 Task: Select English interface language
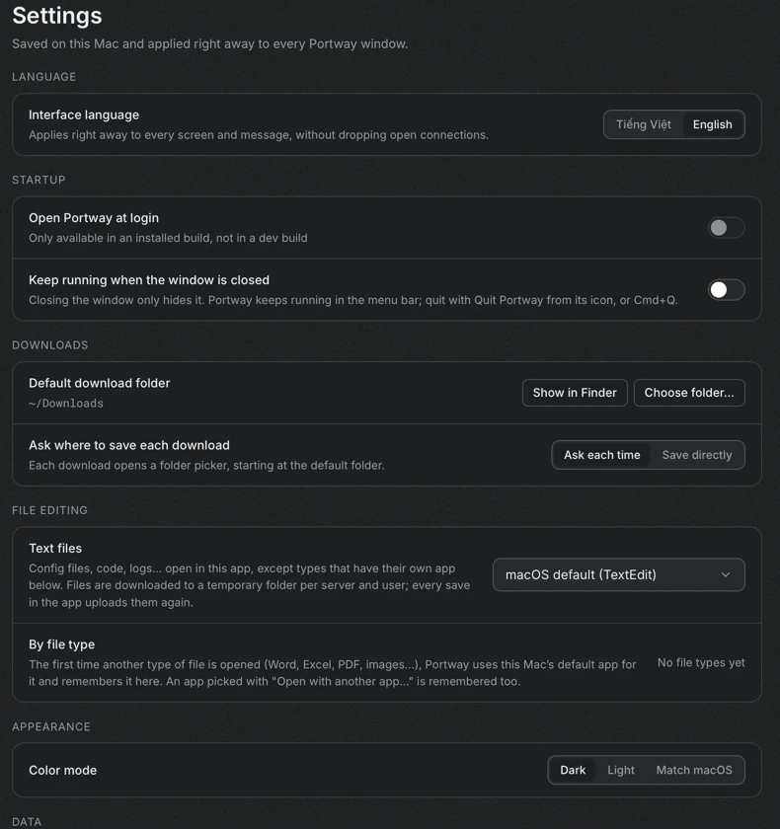click(712, 124)
